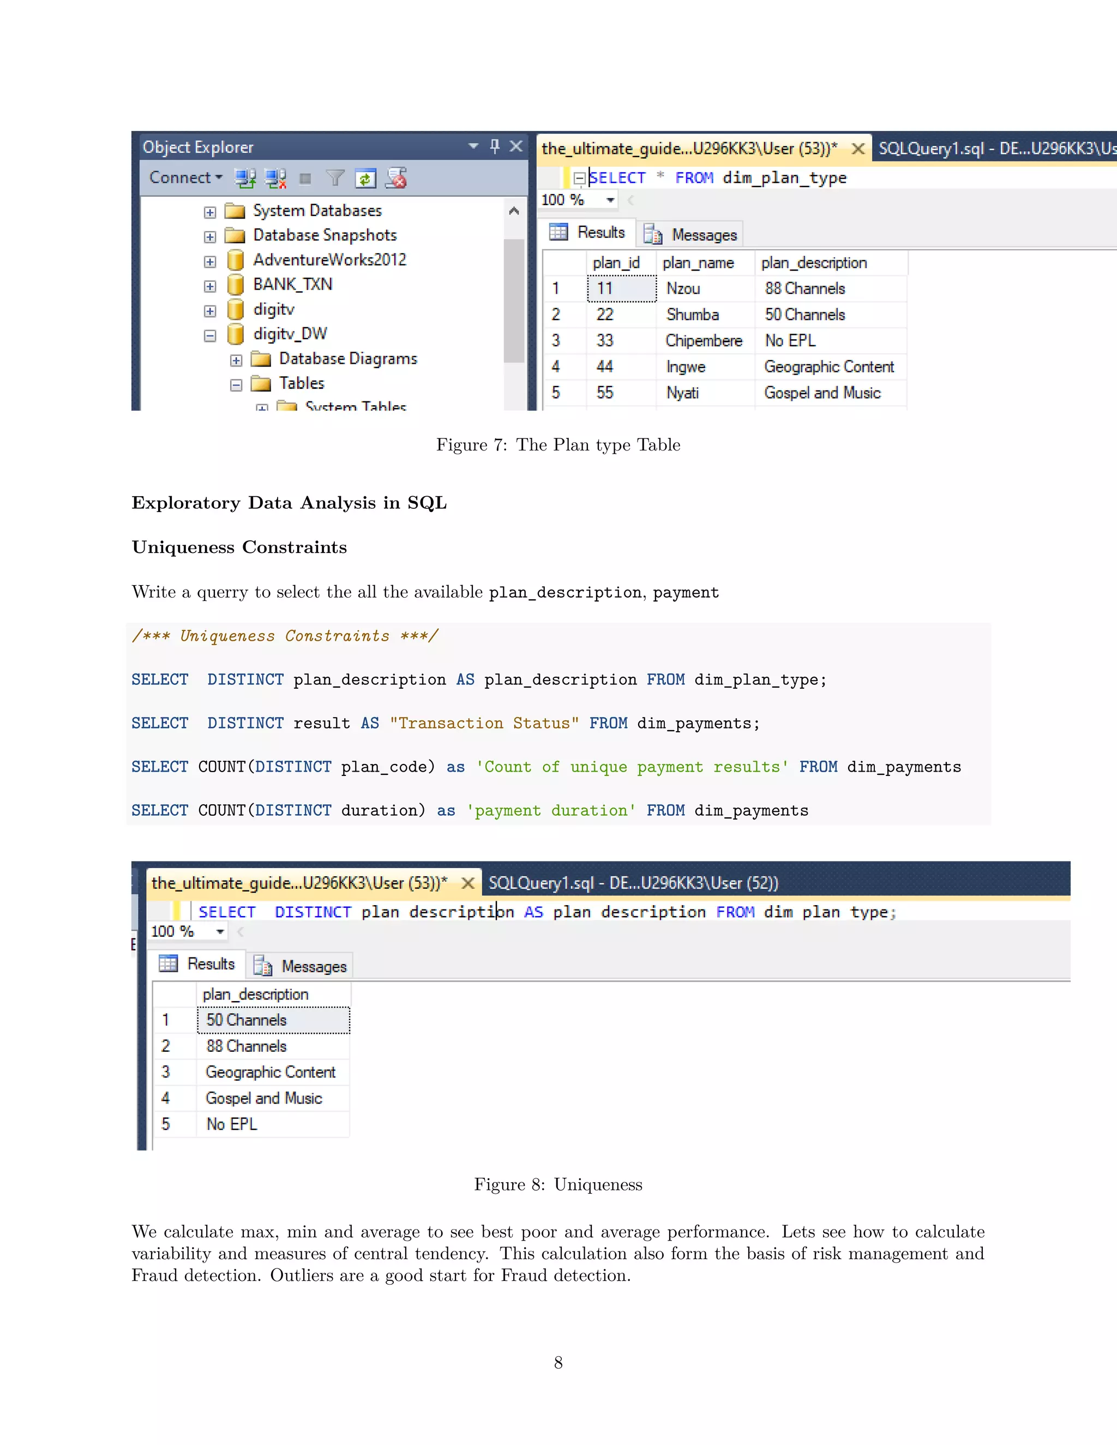
Task: Close the Object Explorer panel
Action: point(516,146)
